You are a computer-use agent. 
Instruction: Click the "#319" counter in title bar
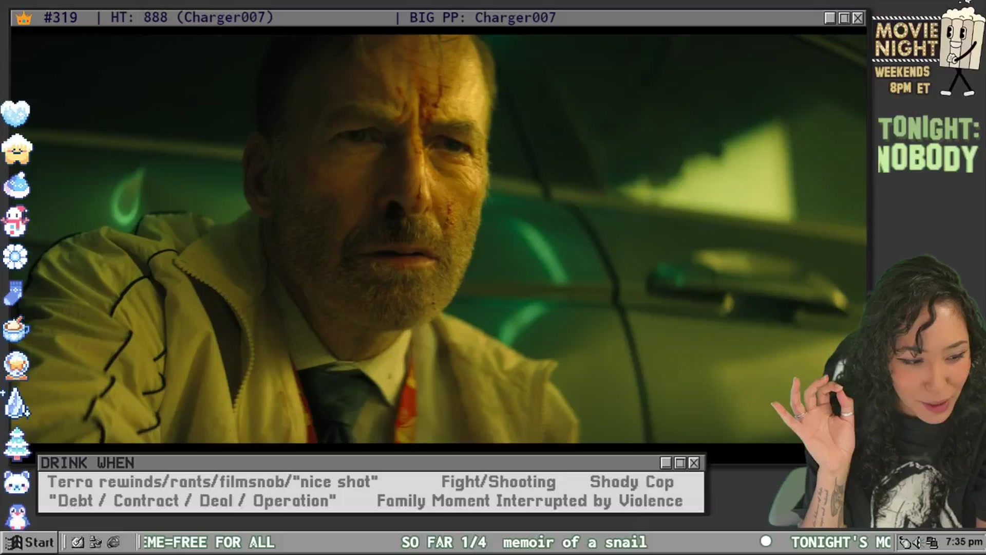(61, 17)
